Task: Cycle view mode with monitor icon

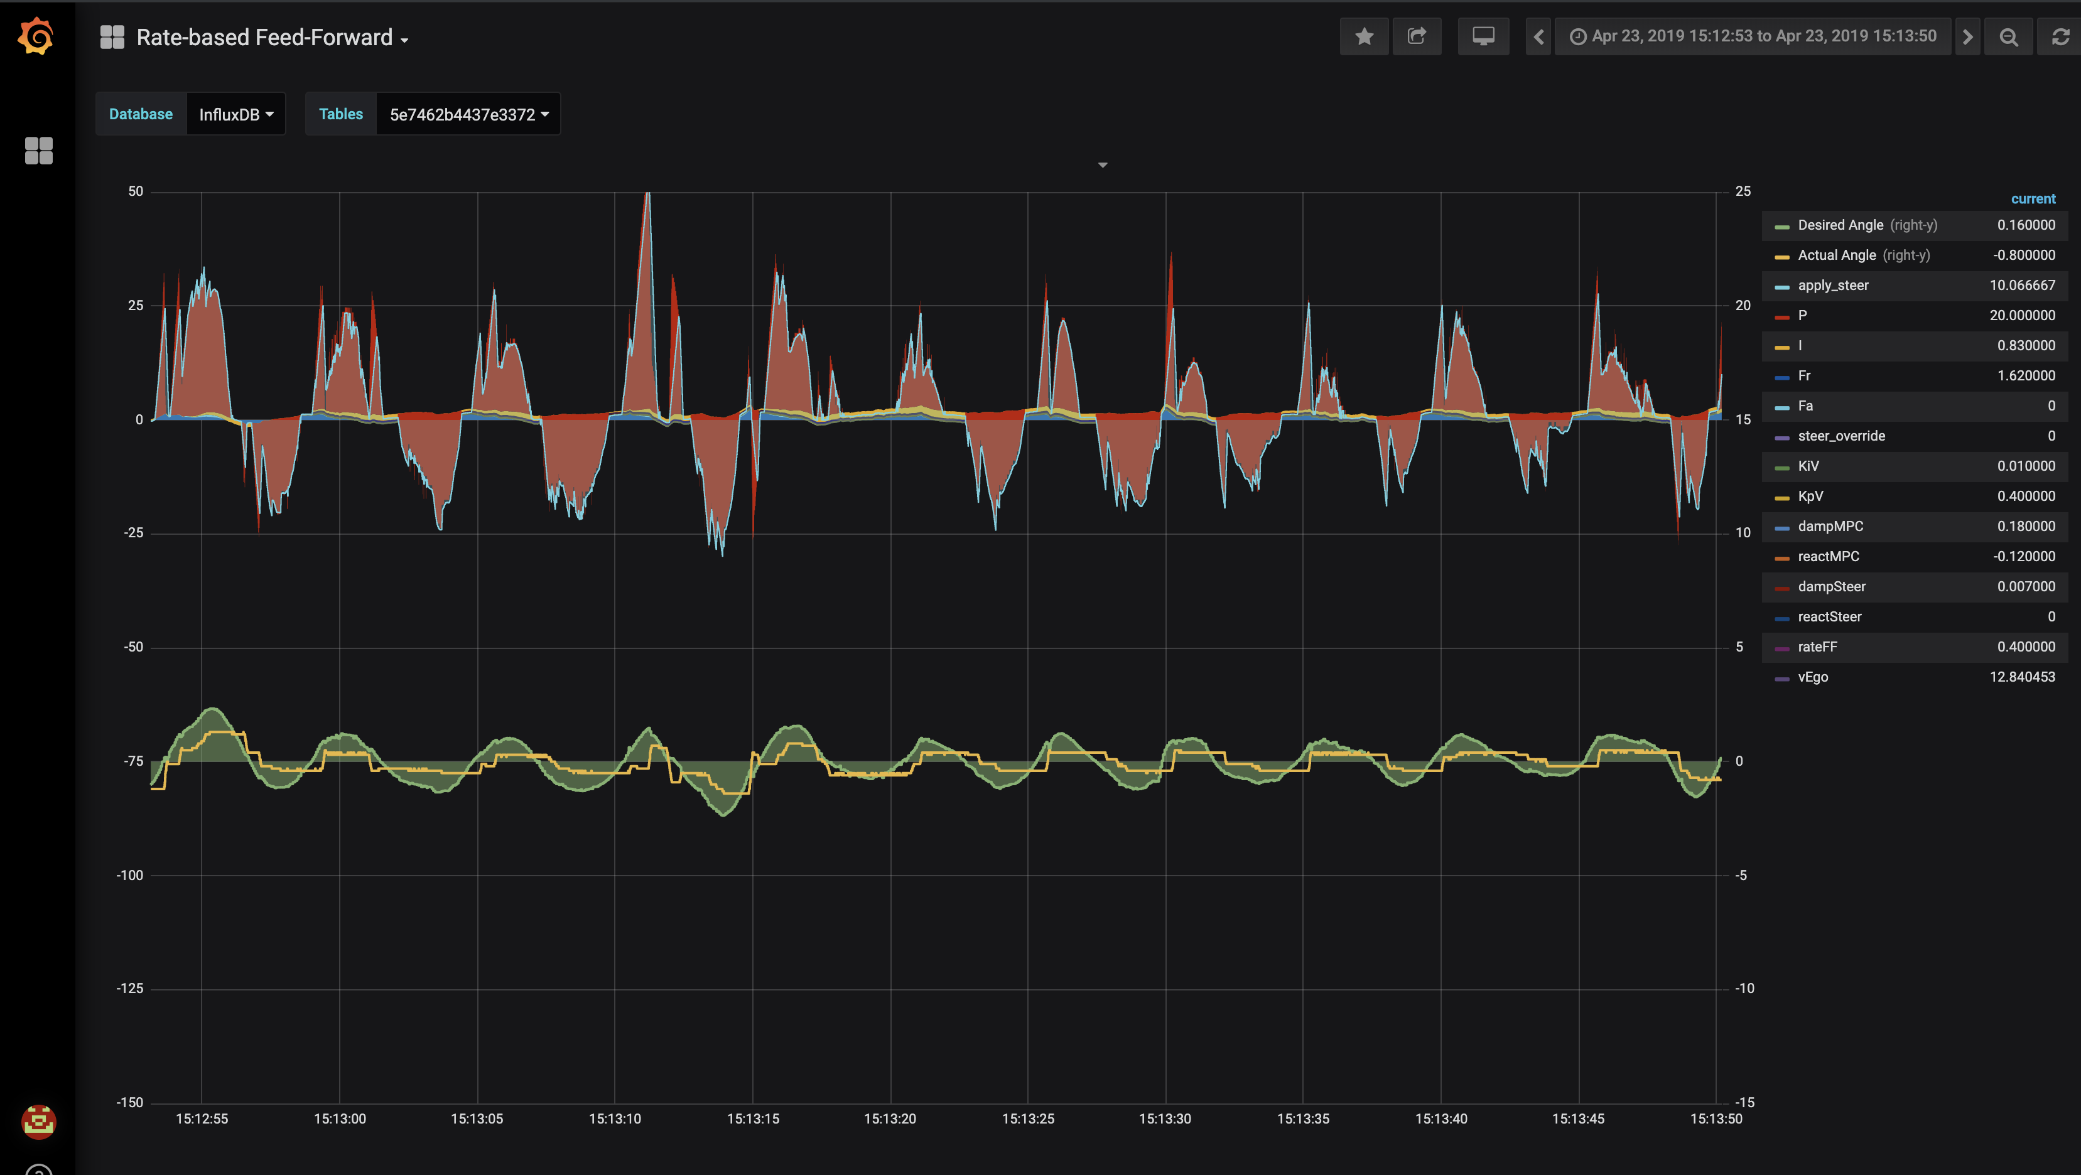Action: (1483, 36)
